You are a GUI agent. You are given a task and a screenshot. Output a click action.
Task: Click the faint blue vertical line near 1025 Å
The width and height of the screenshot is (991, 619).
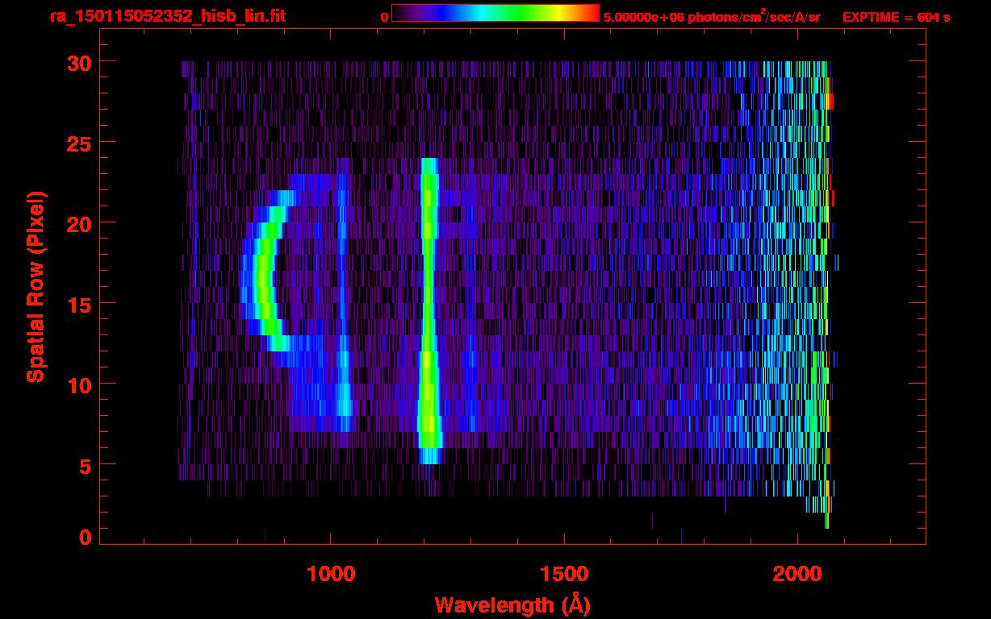coord(343,302)
